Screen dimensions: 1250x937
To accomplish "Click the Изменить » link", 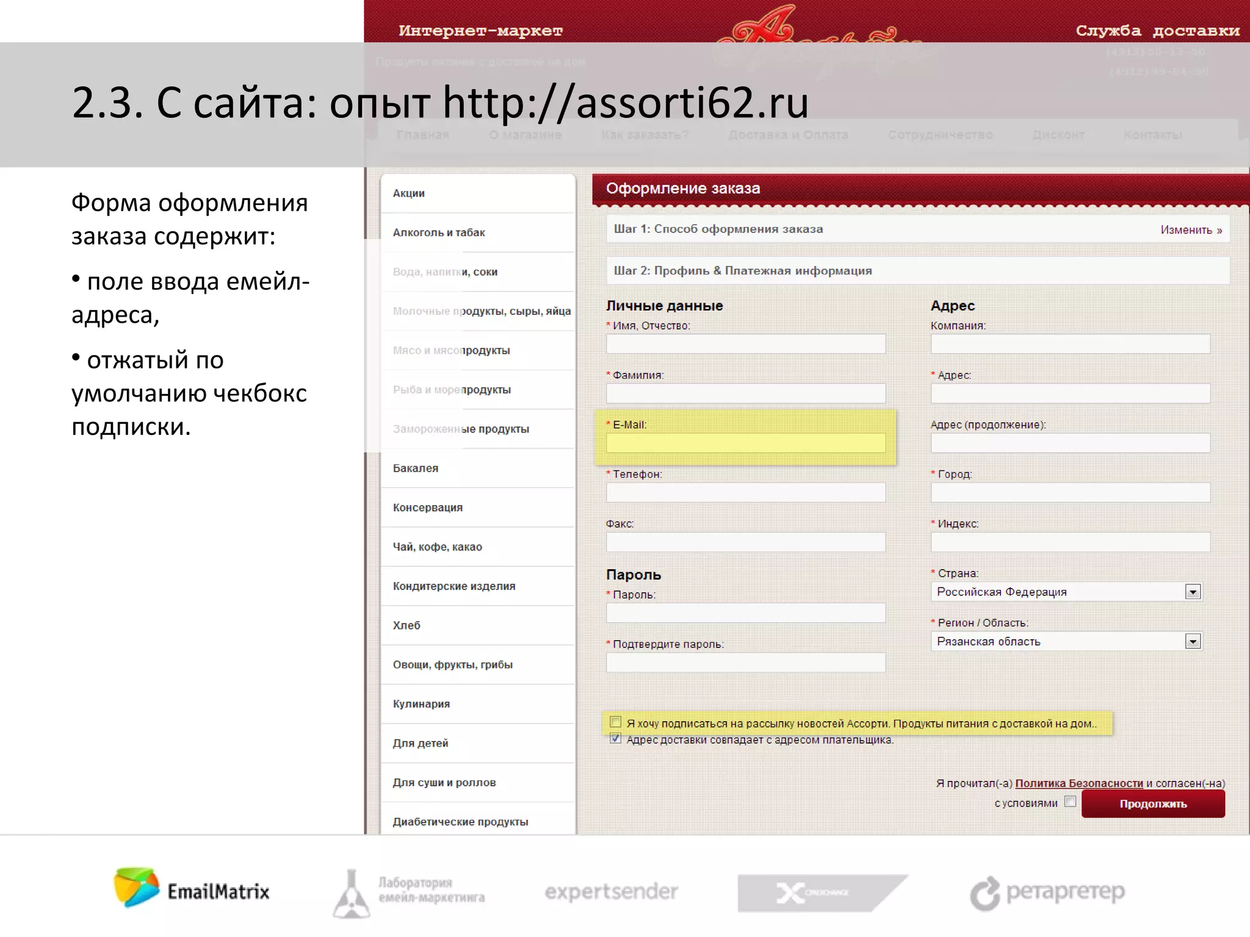I will [1191, 230].
